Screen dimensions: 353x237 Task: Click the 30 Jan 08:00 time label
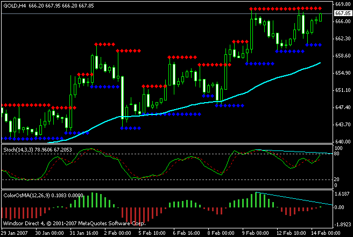[x=50, y=233]
